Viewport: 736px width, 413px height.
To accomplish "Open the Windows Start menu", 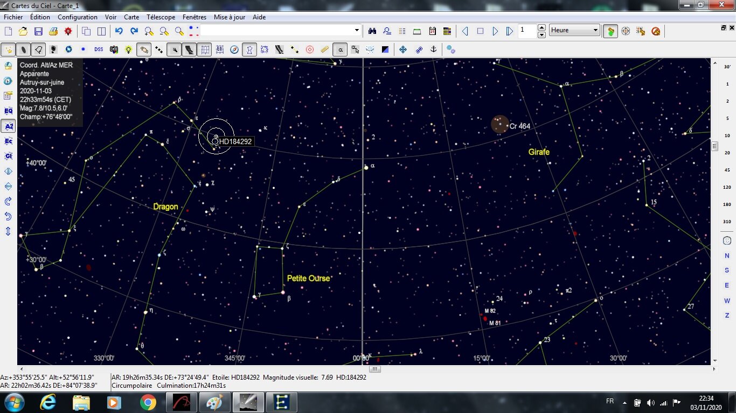I will click(x=13, y=402).
